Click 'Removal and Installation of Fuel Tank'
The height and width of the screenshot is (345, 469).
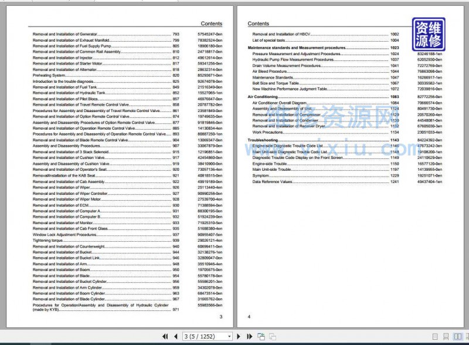pyautogui.click(x=65, y=87)
